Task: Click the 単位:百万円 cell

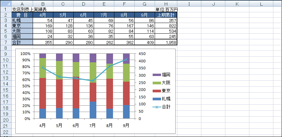Action: click(166, 9)
